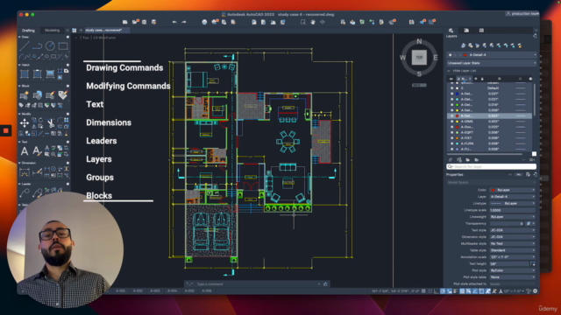The width and height of the screenshot is (561, 315).
Task: Open the Linetype ByLayer dropdown
Action: click(x=513, y=203)
